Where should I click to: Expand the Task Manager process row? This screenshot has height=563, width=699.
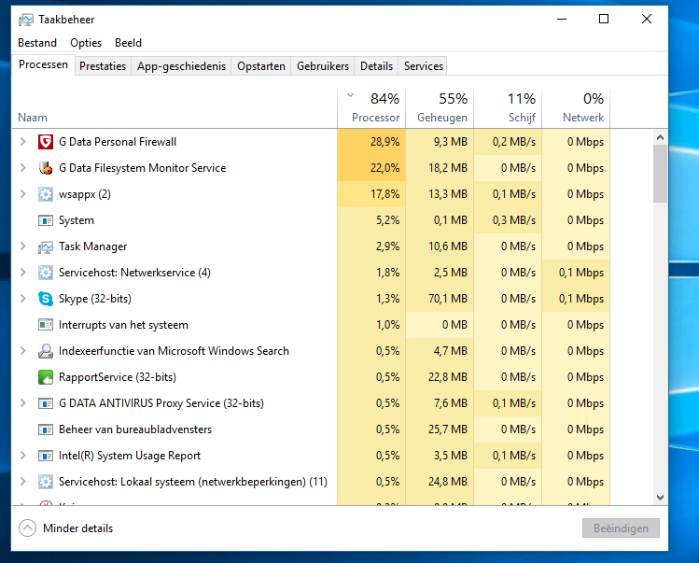point(23,246)
